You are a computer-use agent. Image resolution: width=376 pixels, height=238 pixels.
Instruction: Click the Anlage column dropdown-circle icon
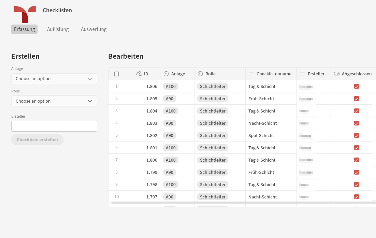click(x=166, y=74)
